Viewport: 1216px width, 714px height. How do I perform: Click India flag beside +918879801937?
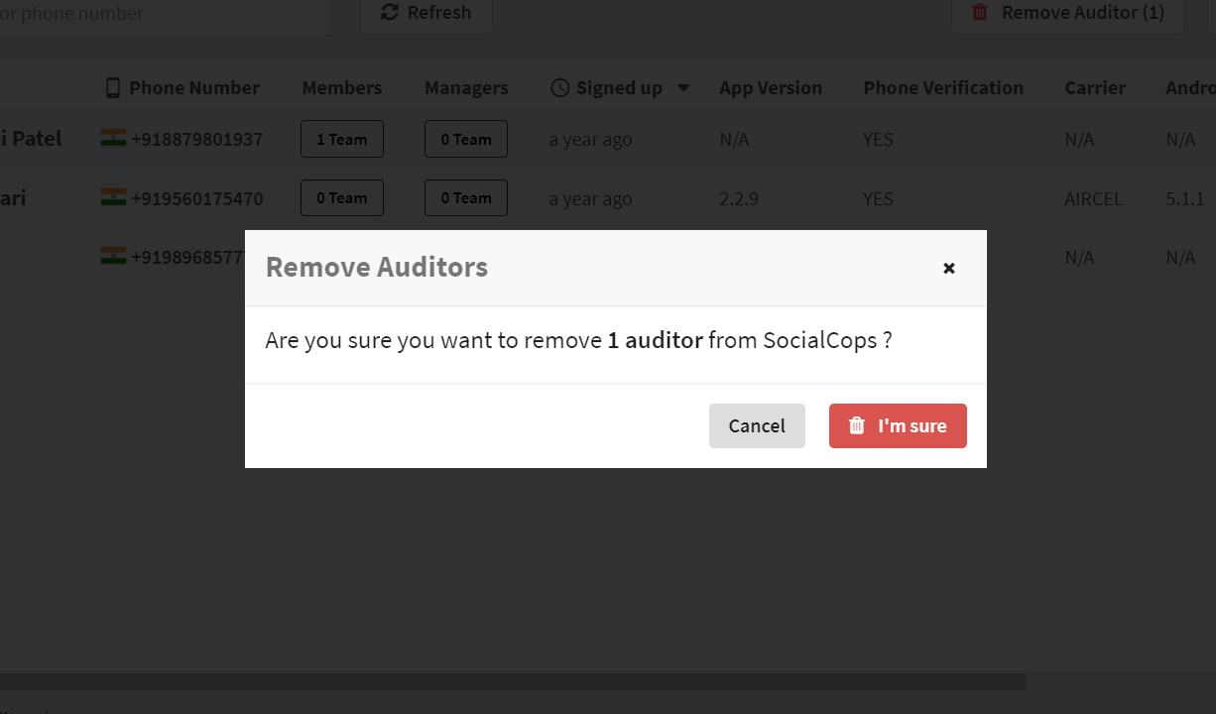113,138
